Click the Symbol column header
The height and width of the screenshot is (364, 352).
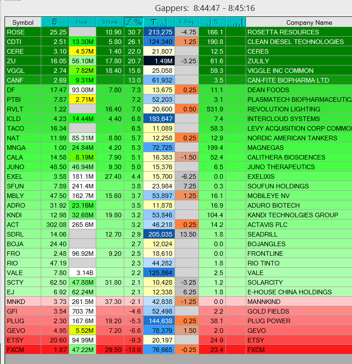coord(23,22)
